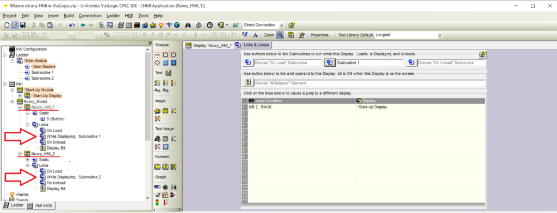Collapse the ! Main Module node
557x213 pixels.
12,61
